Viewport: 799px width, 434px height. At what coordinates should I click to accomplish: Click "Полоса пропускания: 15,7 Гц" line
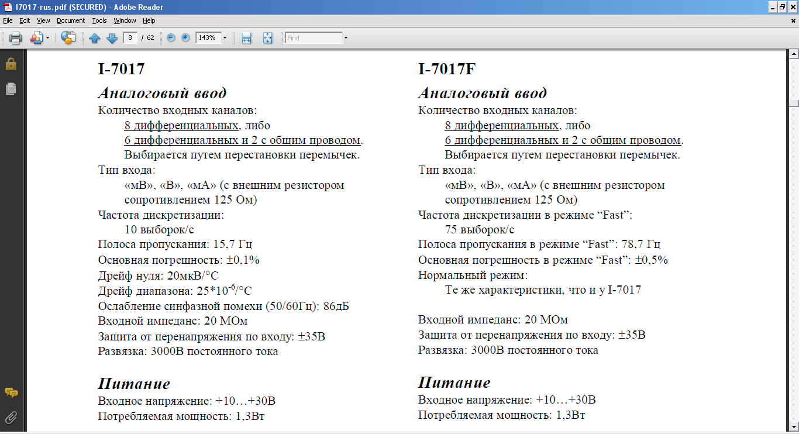coord(175,244)
